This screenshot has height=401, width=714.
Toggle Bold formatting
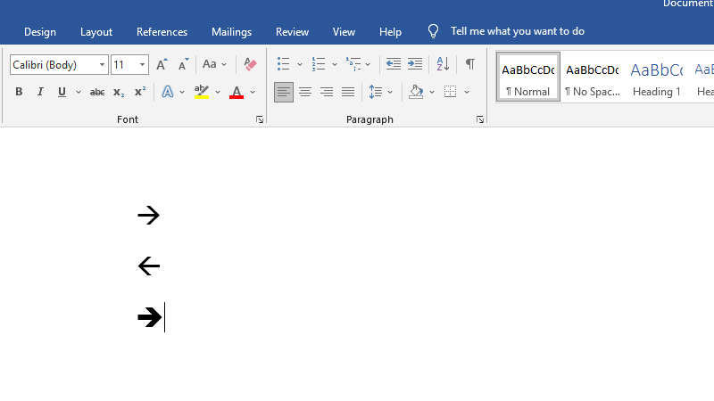point(19,92)
